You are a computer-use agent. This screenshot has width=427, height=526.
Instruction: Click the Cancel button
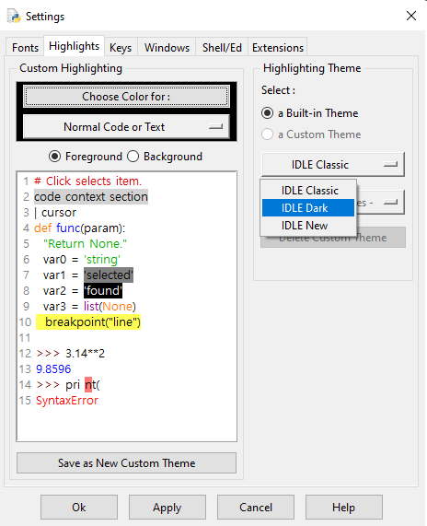256,508
